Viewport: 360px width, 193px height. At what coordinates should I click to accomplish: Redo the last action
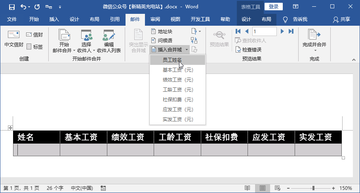pos(37,7)
